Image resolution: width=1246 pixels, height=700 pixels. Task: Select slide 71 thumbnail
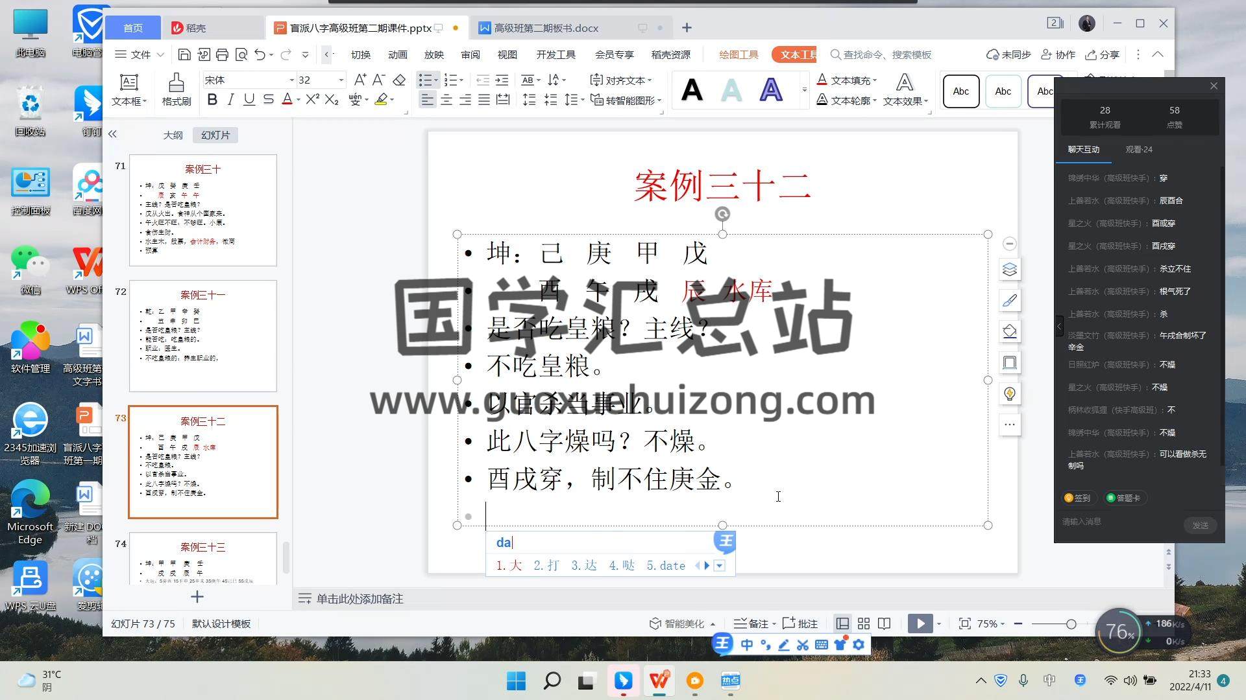[x=203, y=210]
